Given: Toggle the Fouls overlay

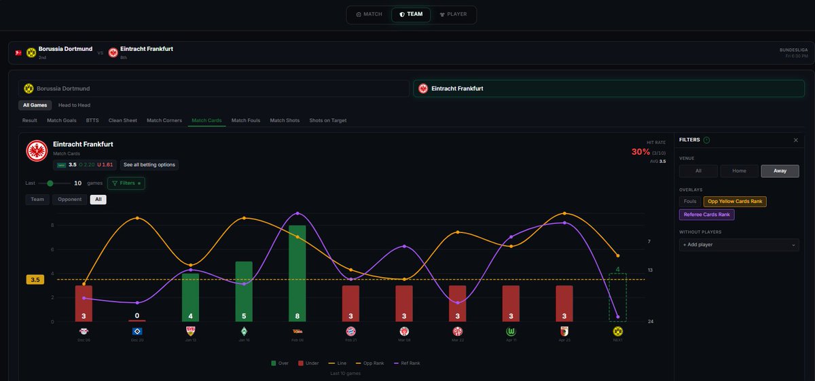Looking at the screenshot, I should click(x=690, y=201).
